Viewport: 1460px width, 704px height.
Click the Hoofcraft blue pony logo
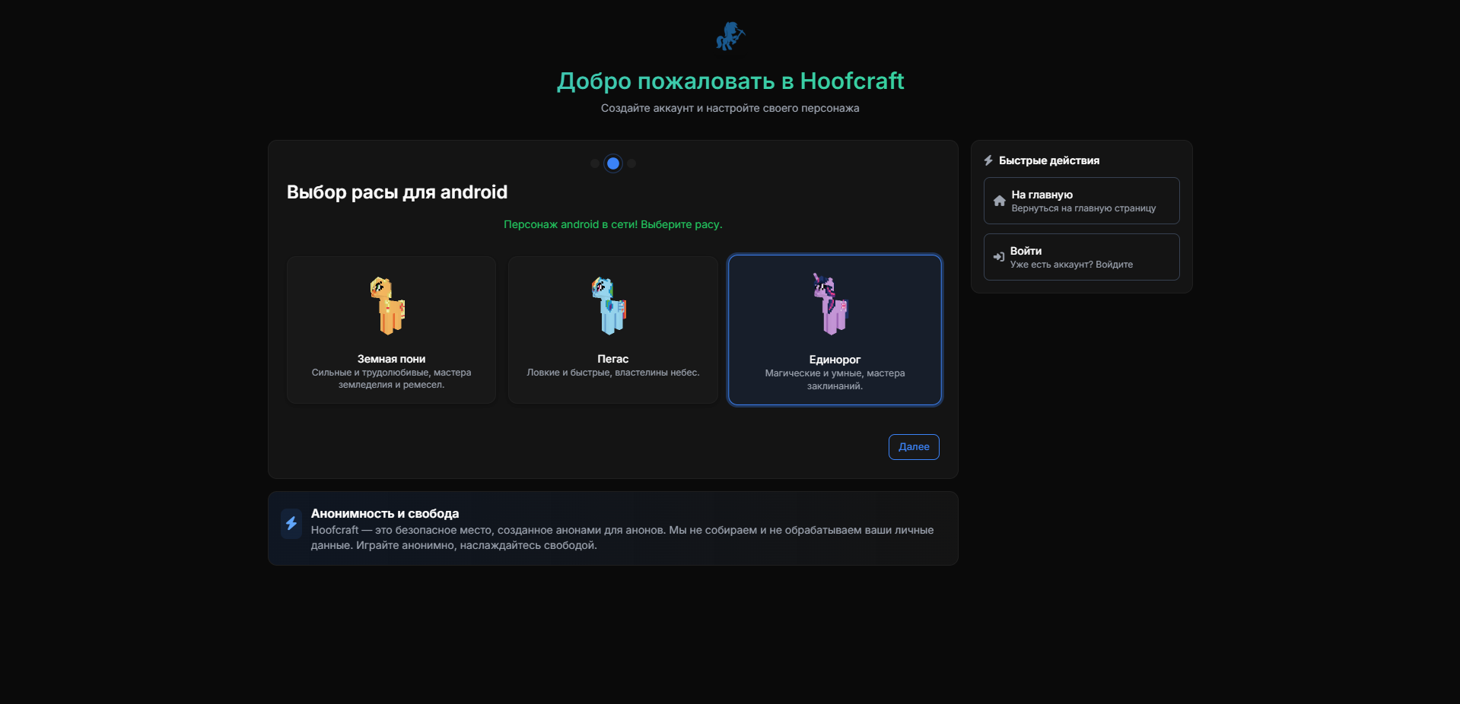tap(730, 36)
